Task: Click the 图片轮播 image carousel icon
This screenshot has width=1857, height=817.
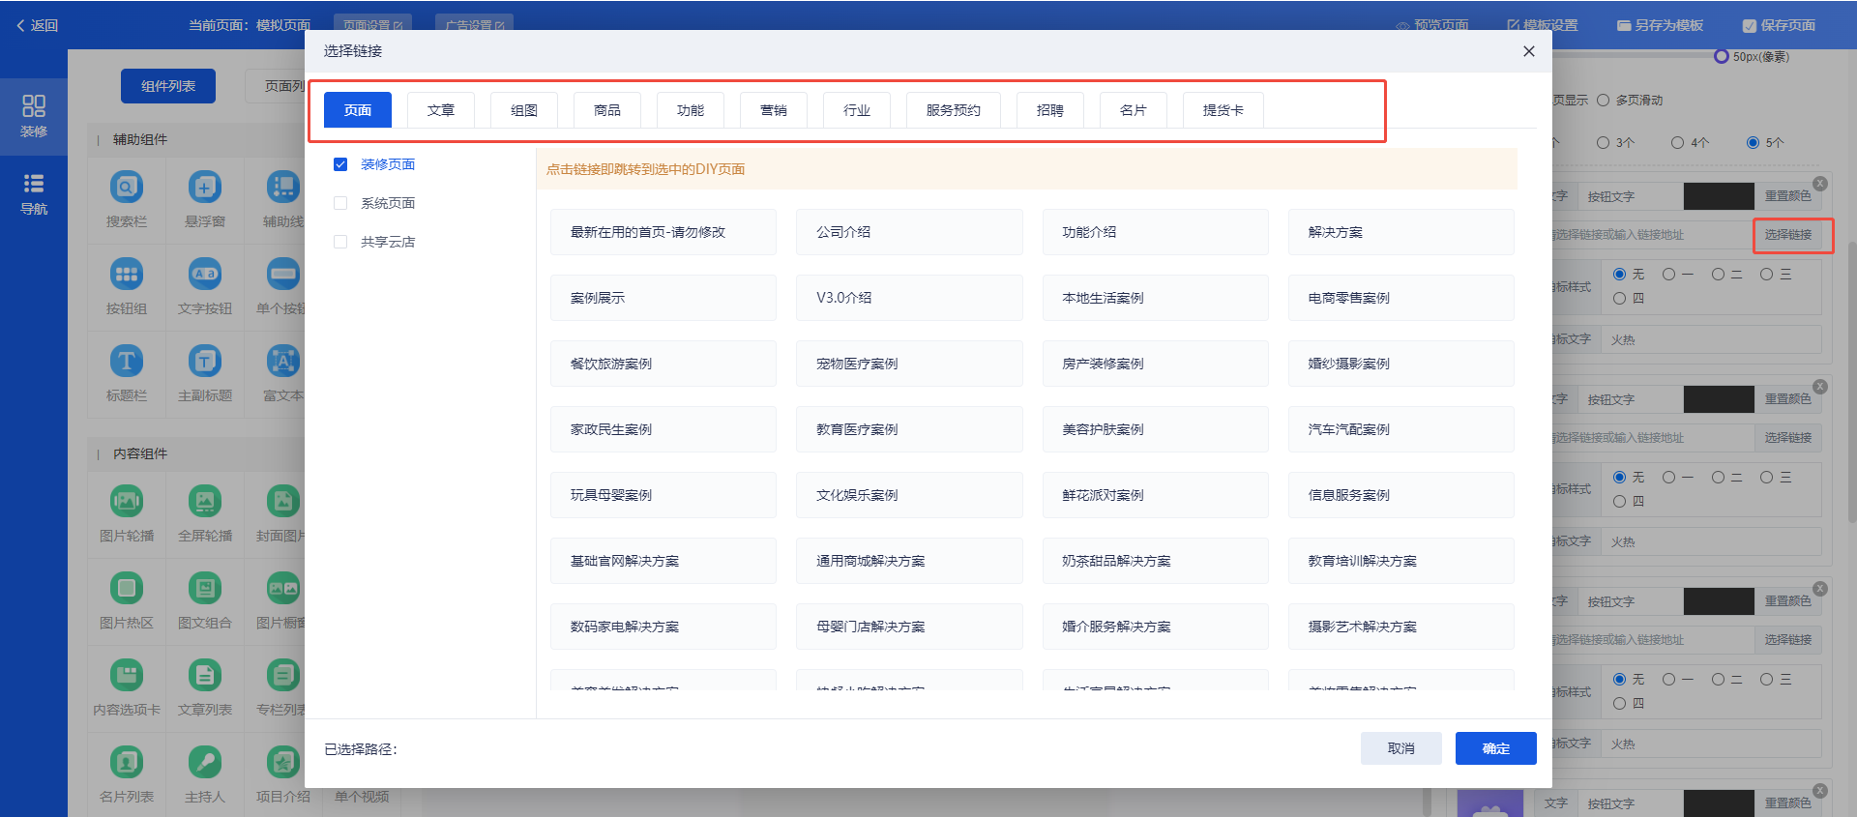Action: point(127,501)
